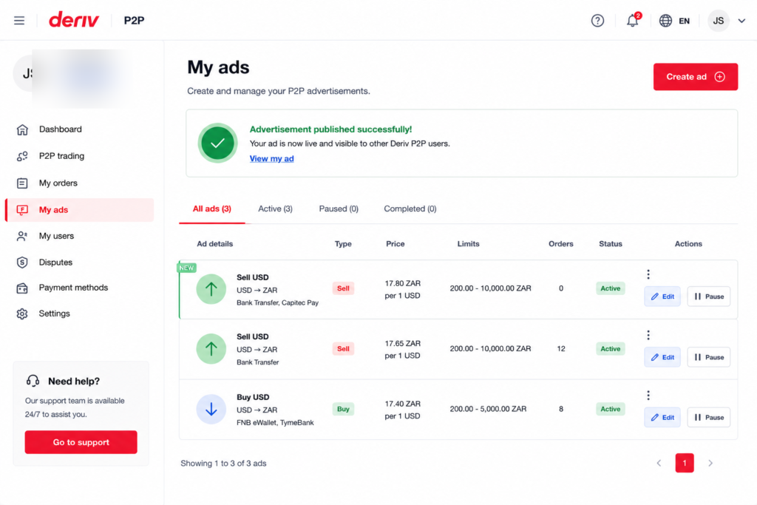Click "Bank Transfer, Capitec Pay" text
Screen dimensions: 757x505
pos(278,302)
